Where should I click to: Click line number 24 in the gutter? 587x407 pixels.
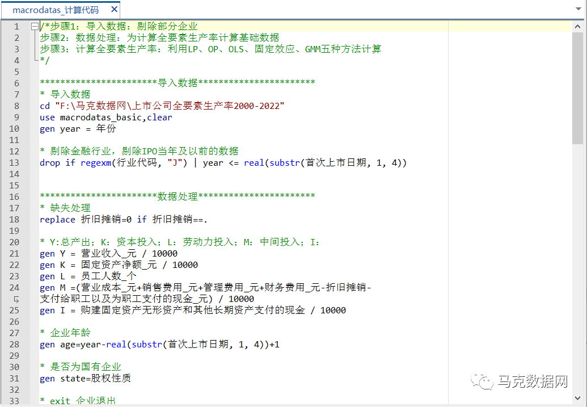click(14, 287)
